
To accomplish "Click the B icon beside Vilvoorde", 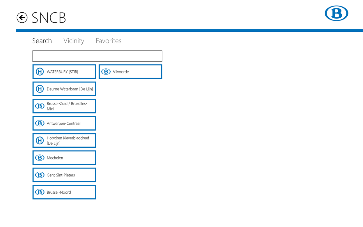I will (x=106, y=72).
